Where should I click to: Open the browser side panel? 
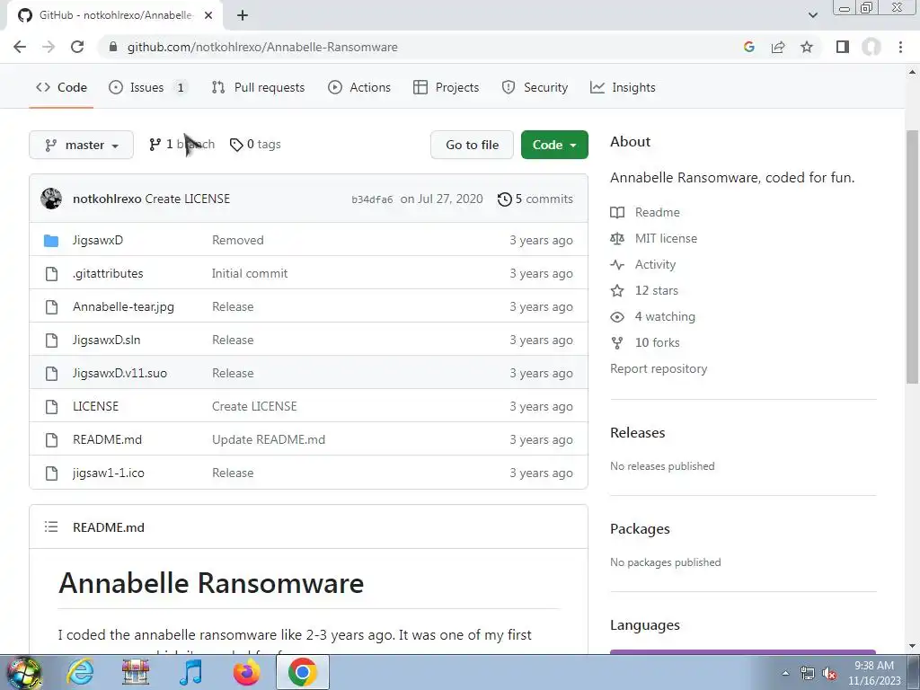click(x=843, y=47)
